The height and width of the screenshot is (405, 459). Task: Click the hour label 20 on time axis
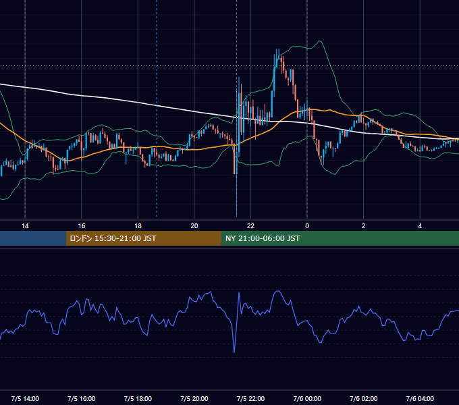tap(194, 226)
